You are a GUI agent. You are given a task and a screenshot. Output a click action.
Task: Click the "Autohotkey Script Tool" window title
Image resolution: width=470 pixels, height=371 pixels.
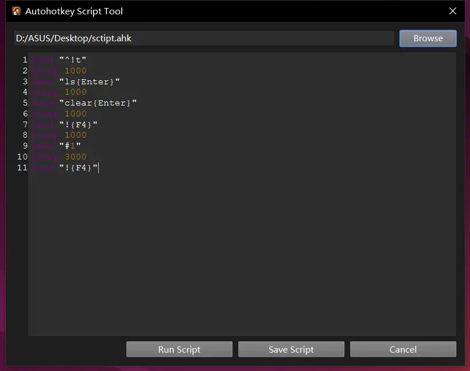pyautogui.click(x=74, y=11)
